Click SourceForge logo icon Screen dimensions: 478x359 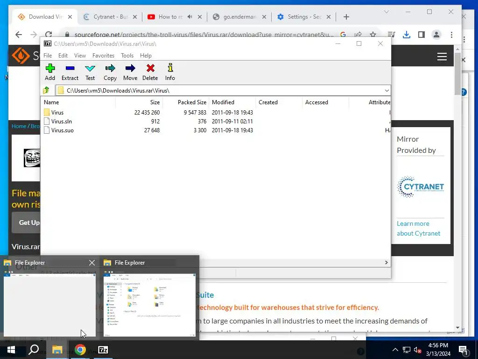pyautogui.click(x=21, y=56)
